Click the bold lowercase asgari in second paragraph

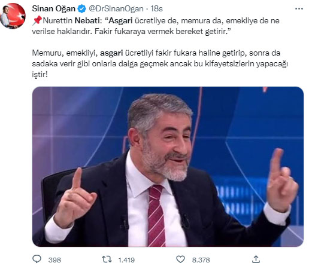pos(111,53)
